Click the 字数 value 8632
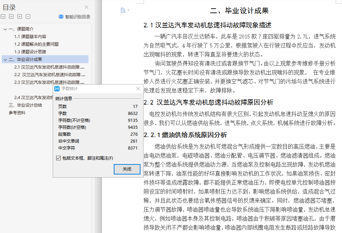Image resolution: width=342 pixels, height=233 pixels. pos(133,114)
